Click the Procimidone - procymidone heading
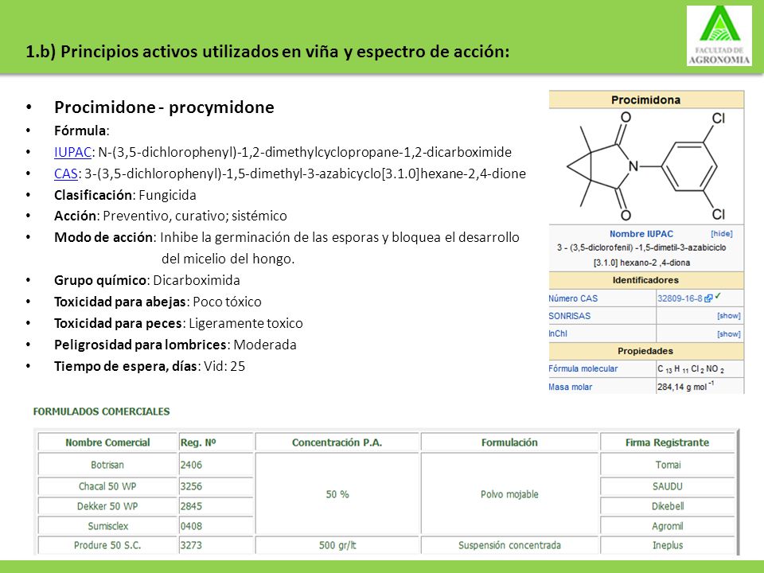764x573 pixels. pyautogui.click(x=164, y=107)
